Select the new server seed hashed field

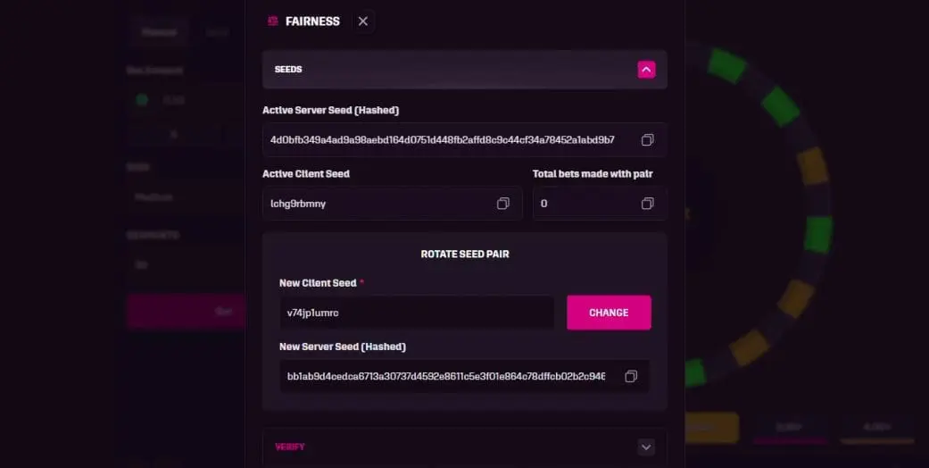coord(464,376)
